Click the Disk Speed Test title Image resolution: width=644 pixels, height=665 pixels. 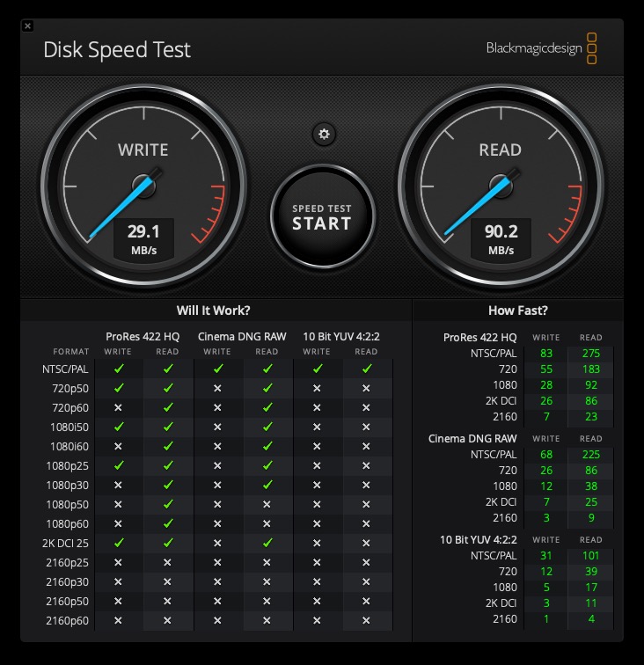tap(117, 49)
